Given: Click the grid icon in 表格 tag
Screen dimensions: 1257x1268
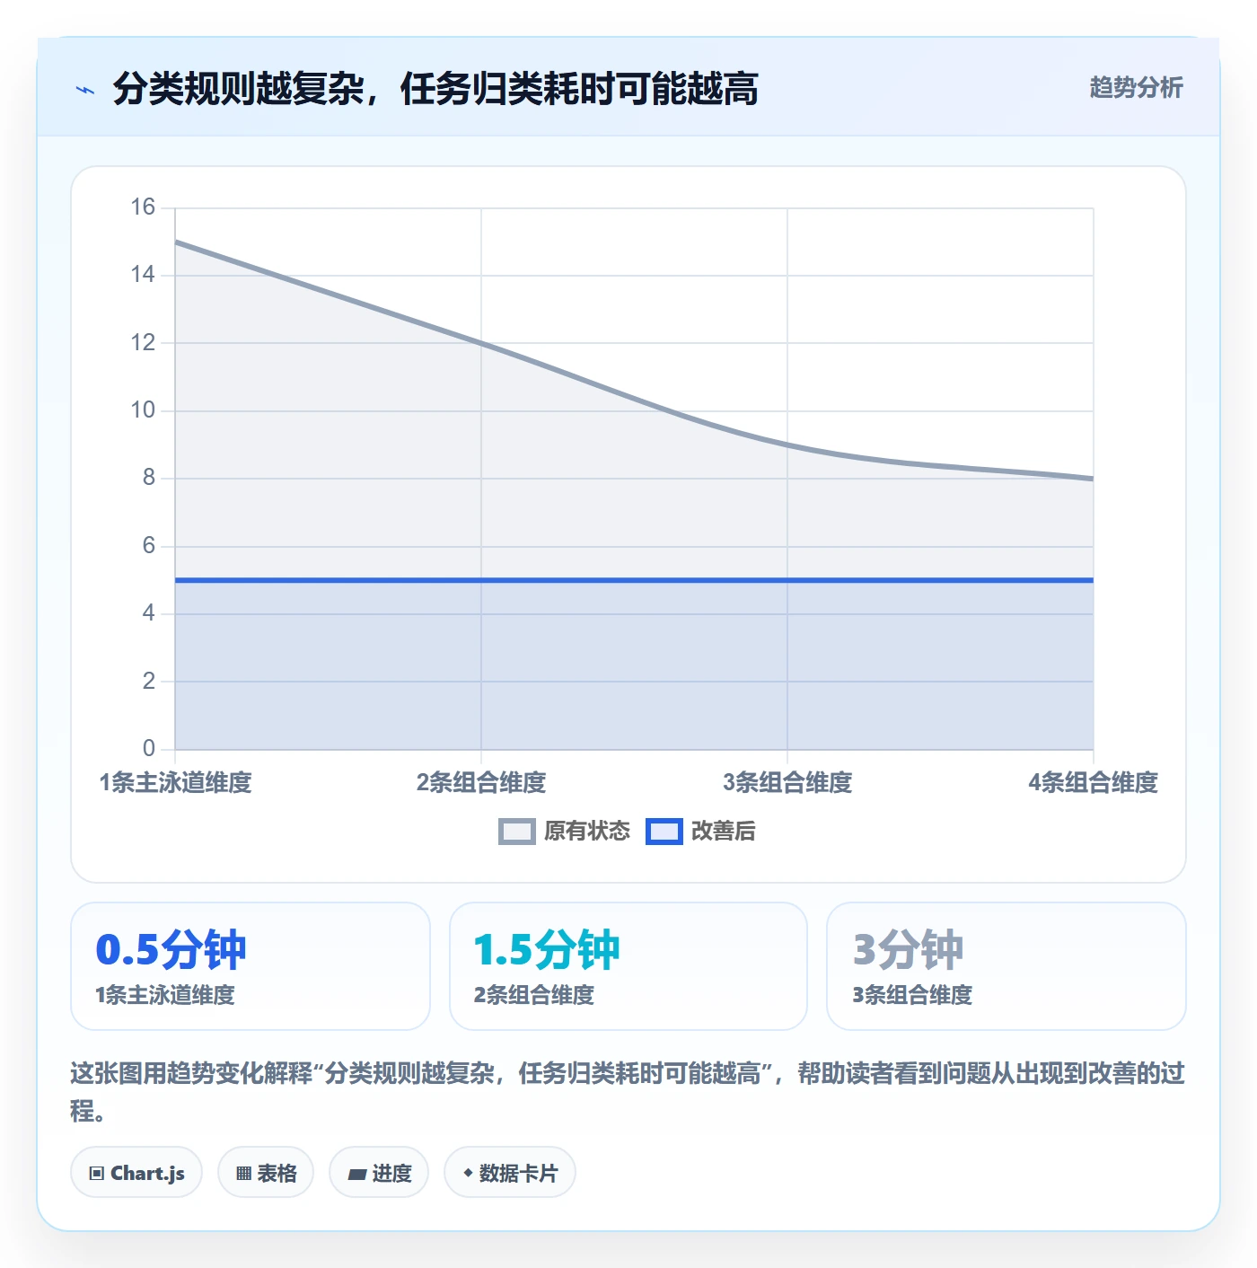Looking at the screenshot, I should (x=243, y=1173).
